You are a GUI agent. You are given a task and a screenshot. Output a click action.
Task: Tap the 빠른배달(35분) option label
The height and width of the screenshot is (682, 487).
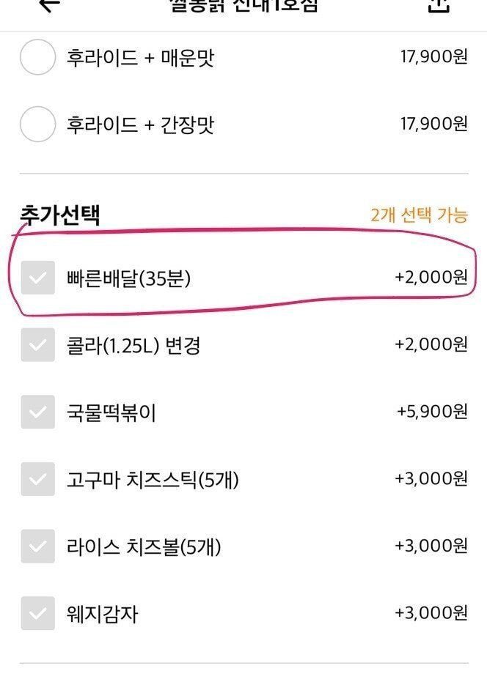click(x=128, y=278)
